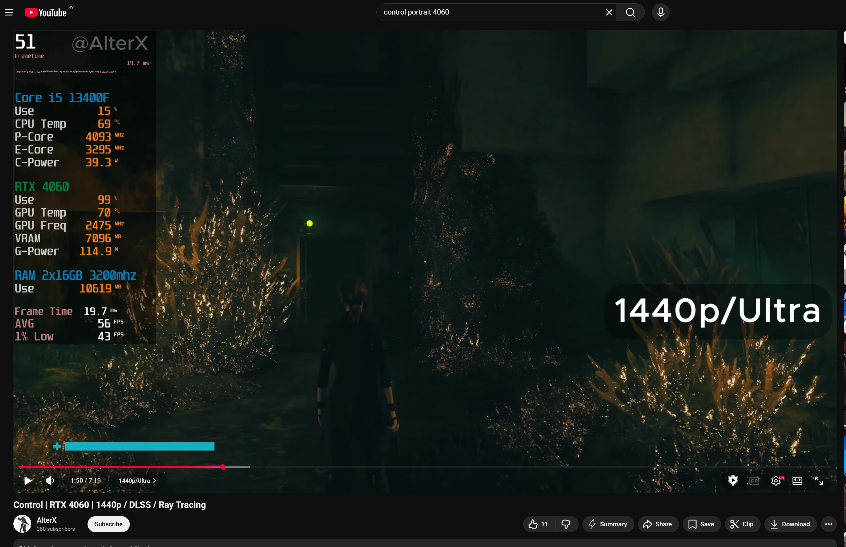Toggle closed captions on the player

(754, 480)
